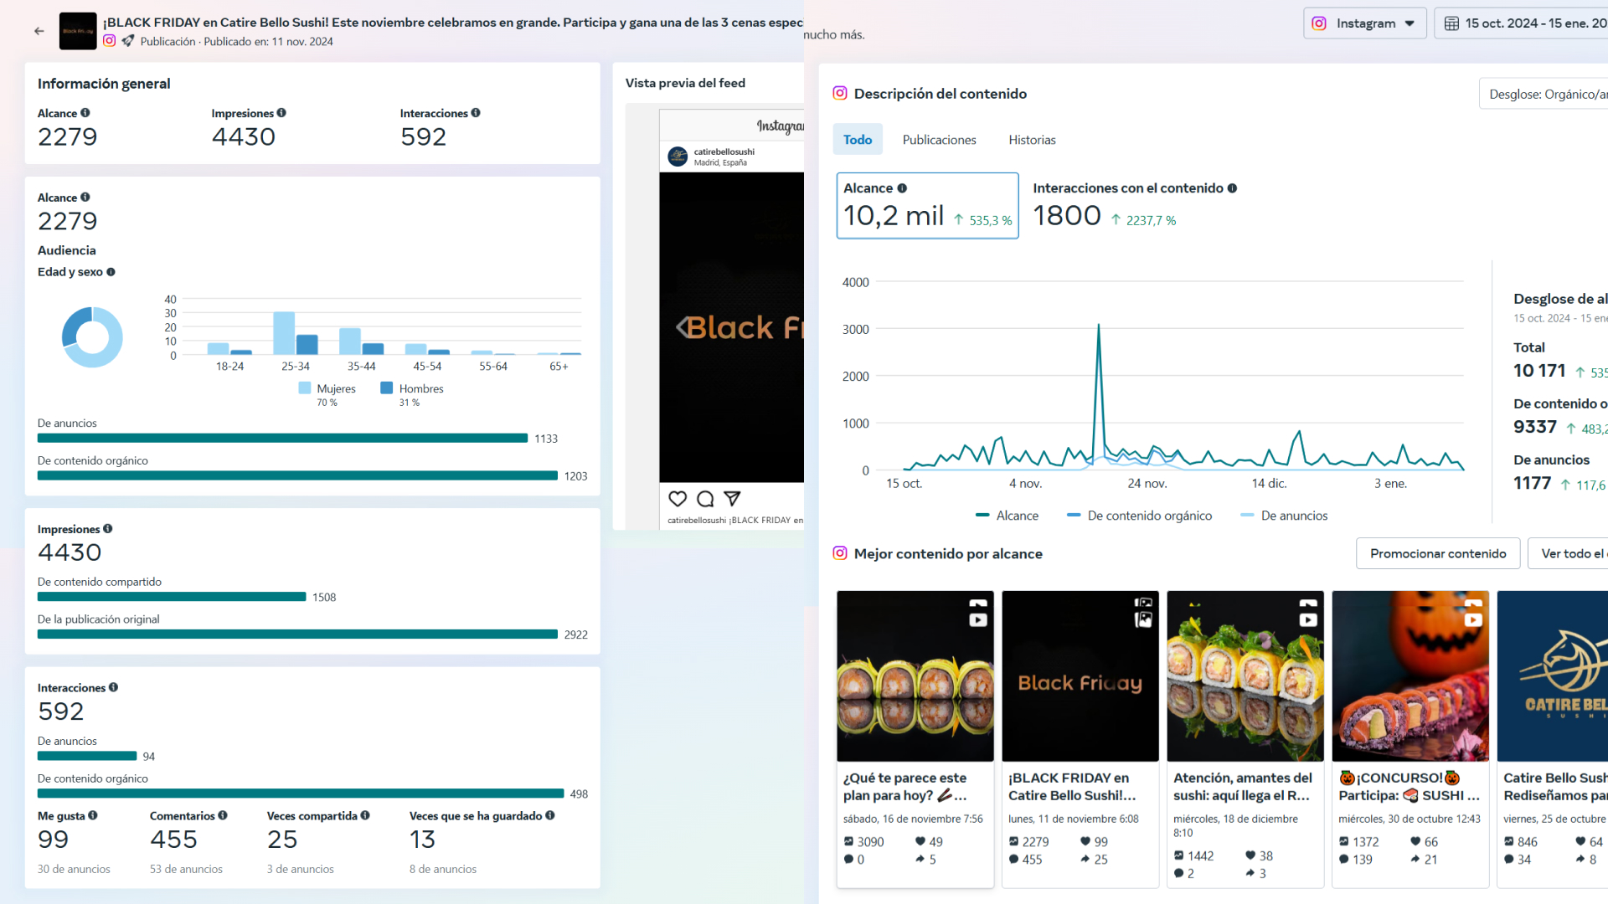Click the Mujeres legend swatch
The width and height of the screenshot is (1608, 904).
pos(305,388)
